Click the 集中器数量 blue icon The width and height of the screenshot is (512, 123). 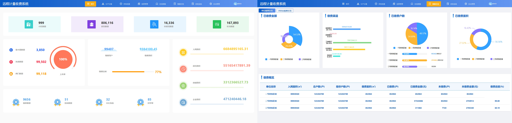[11, 50]
